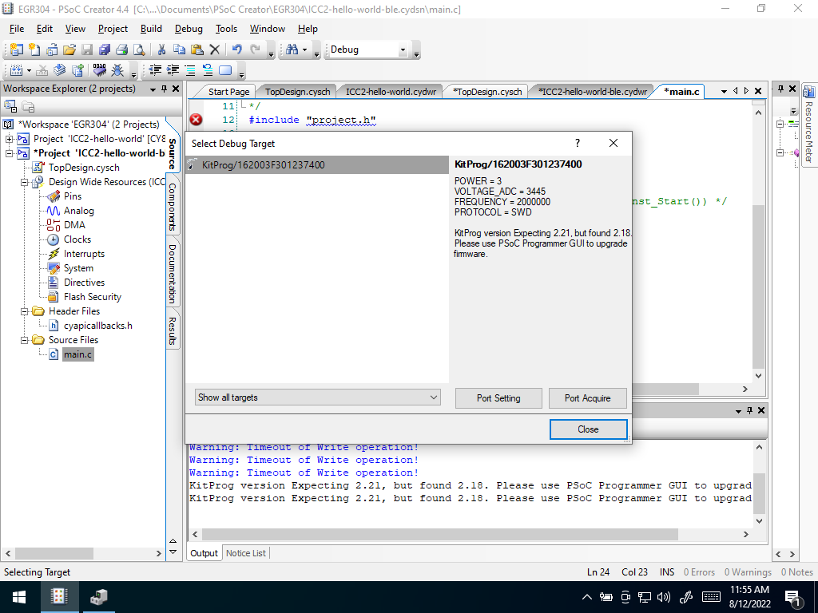Collapse the Source Files folder

point(24,340)
